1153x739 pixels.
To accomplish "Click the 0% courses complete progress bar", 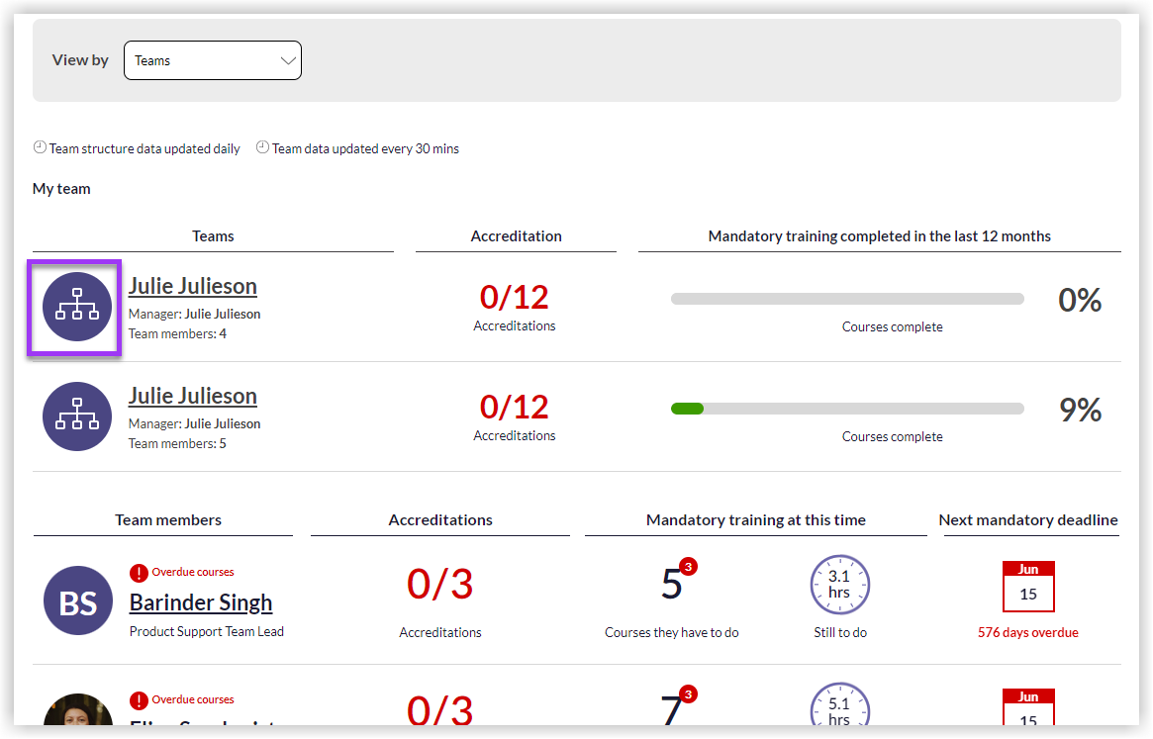I will (x=847, y=299).
